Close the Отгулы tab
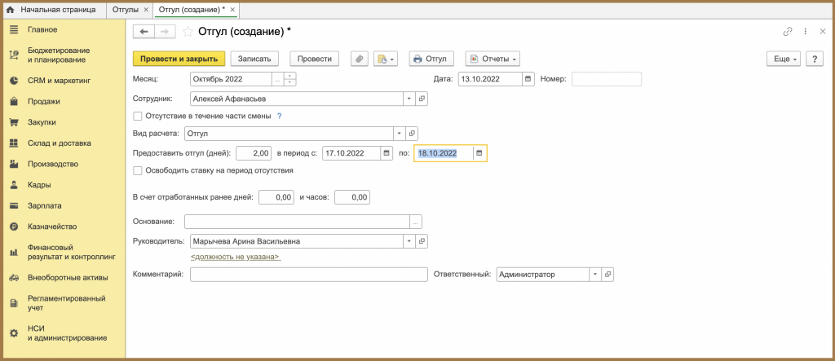Viewport: 835px width, 361px height. 146,10
